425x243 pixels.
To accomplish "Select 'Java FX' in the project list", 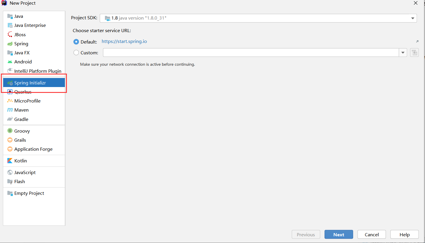I will [34, 53].
